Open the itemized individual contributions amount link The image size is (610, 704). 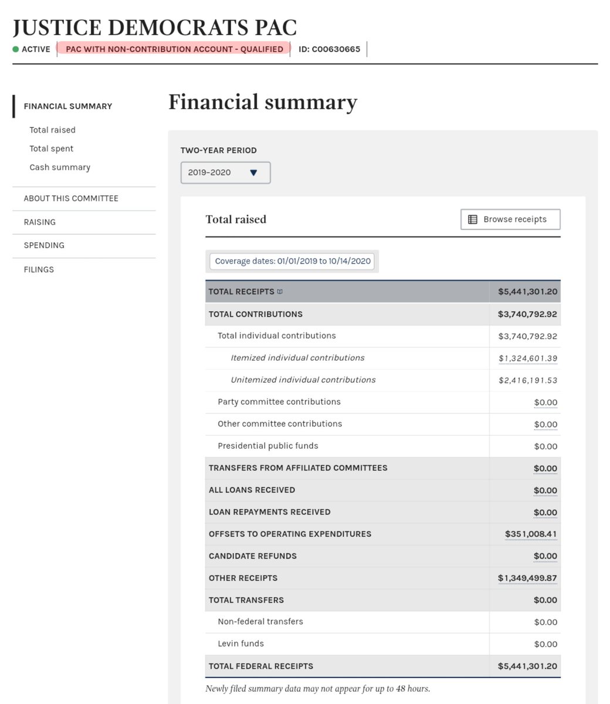click(527, 358)
